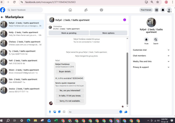Open Chelsea conversation in list
This screenshot has width=175, height=123.
[22, 43]
